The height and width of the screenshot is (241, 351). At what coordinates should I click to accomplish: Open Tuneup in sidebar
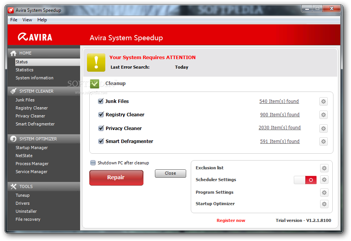23,195
